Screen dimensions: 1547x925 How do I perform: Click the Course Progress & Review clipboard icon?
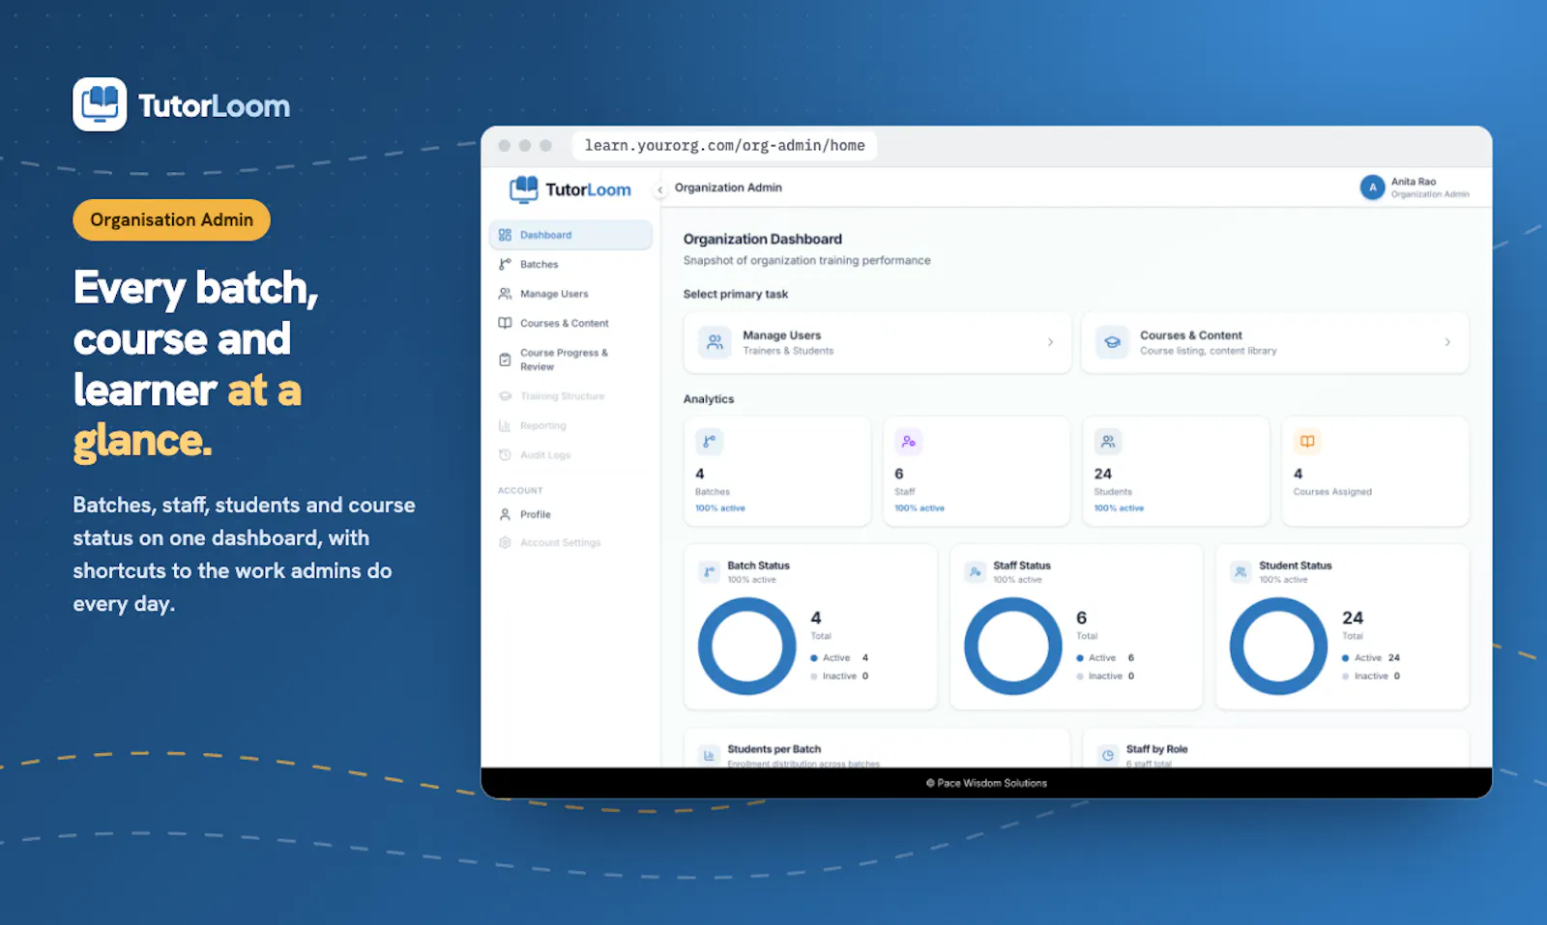tap(505, 360)
